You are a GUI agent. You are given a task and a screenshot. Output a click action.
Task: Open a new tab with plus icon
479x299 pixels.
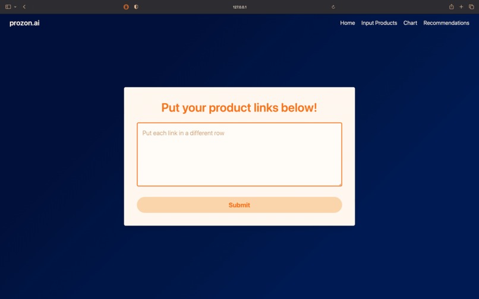[461, 7]
